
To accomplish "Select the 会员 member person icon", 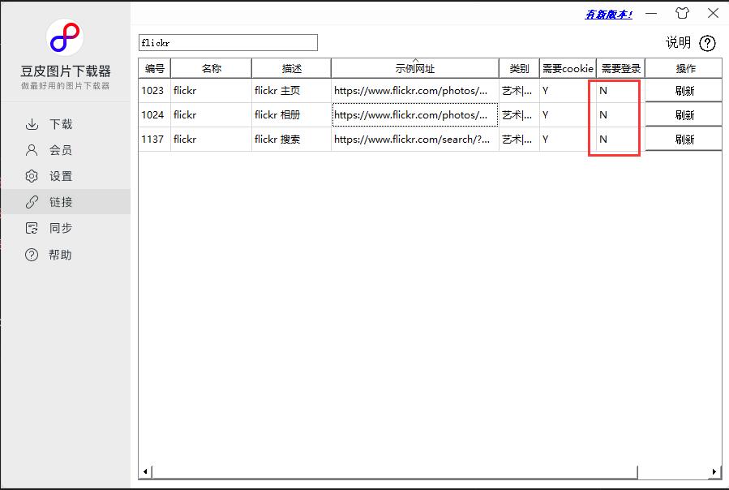I will [32, 150].
